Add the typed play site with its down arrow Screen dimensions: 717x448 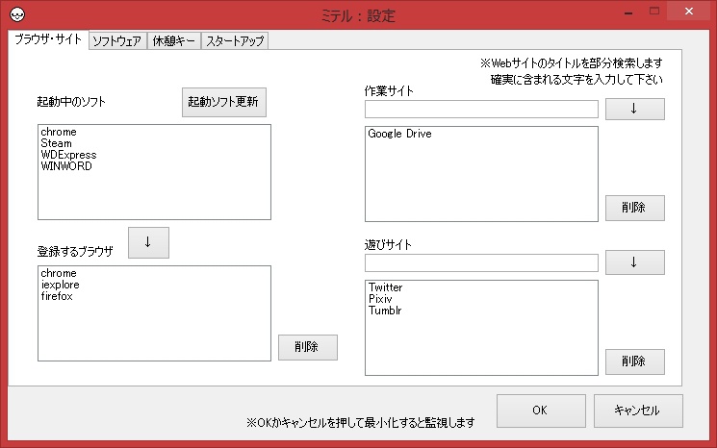pyautogui.click(x=634, y=262)
